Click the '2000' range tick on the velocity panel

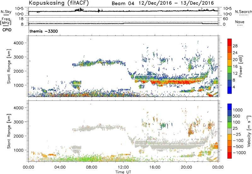coord(18,136)
